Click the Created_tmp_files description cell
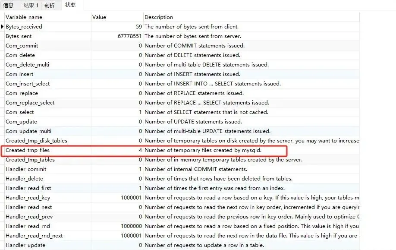Image resolution: width=396 pixels, height=250 pixels. 203,150
